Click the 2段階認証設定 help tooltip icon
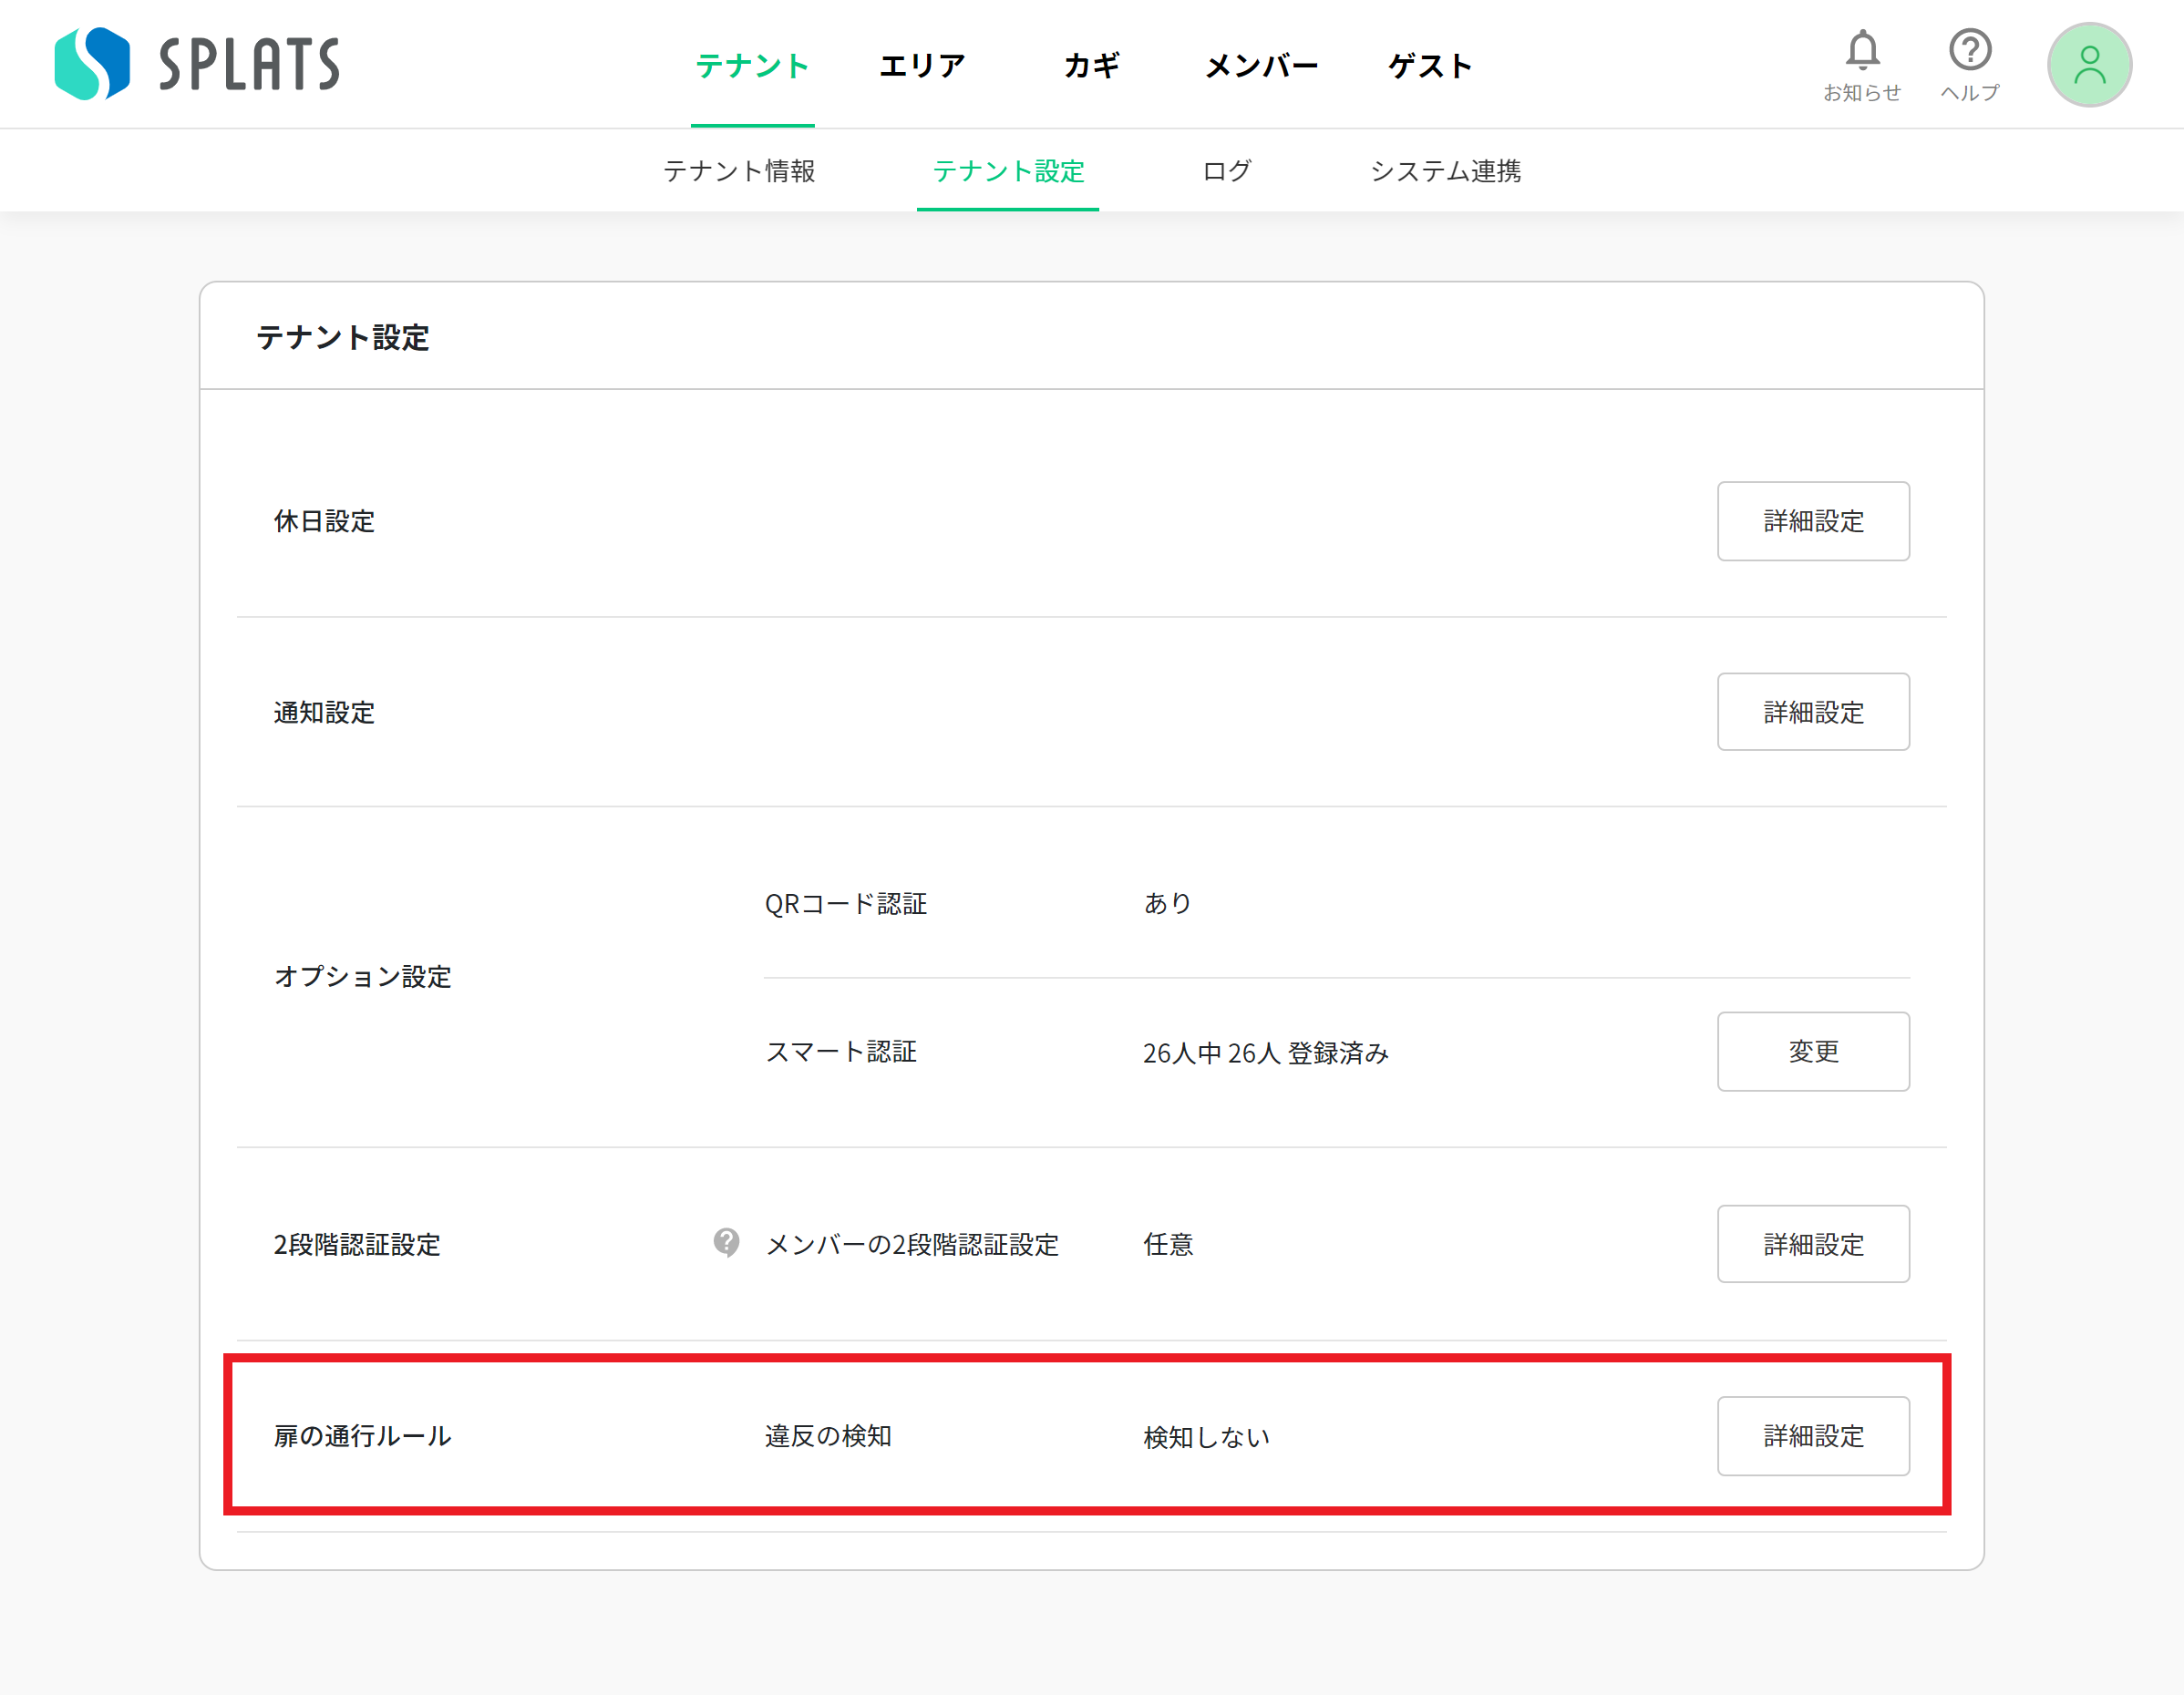 tap(726, 1242)
